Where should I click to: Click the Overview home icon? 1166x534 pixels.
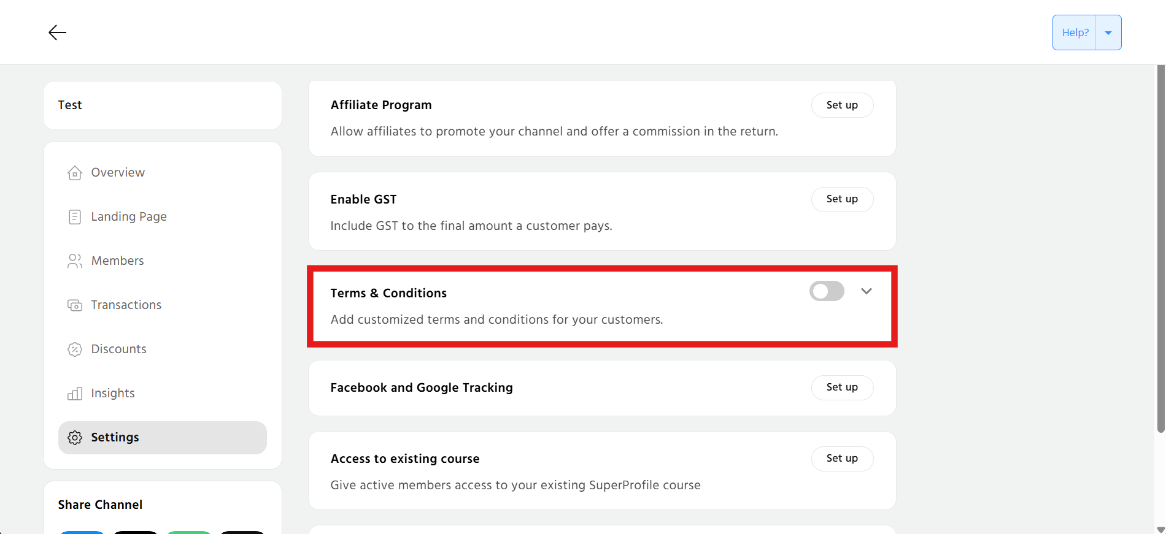pyautogui.click(x=75, y=173)
